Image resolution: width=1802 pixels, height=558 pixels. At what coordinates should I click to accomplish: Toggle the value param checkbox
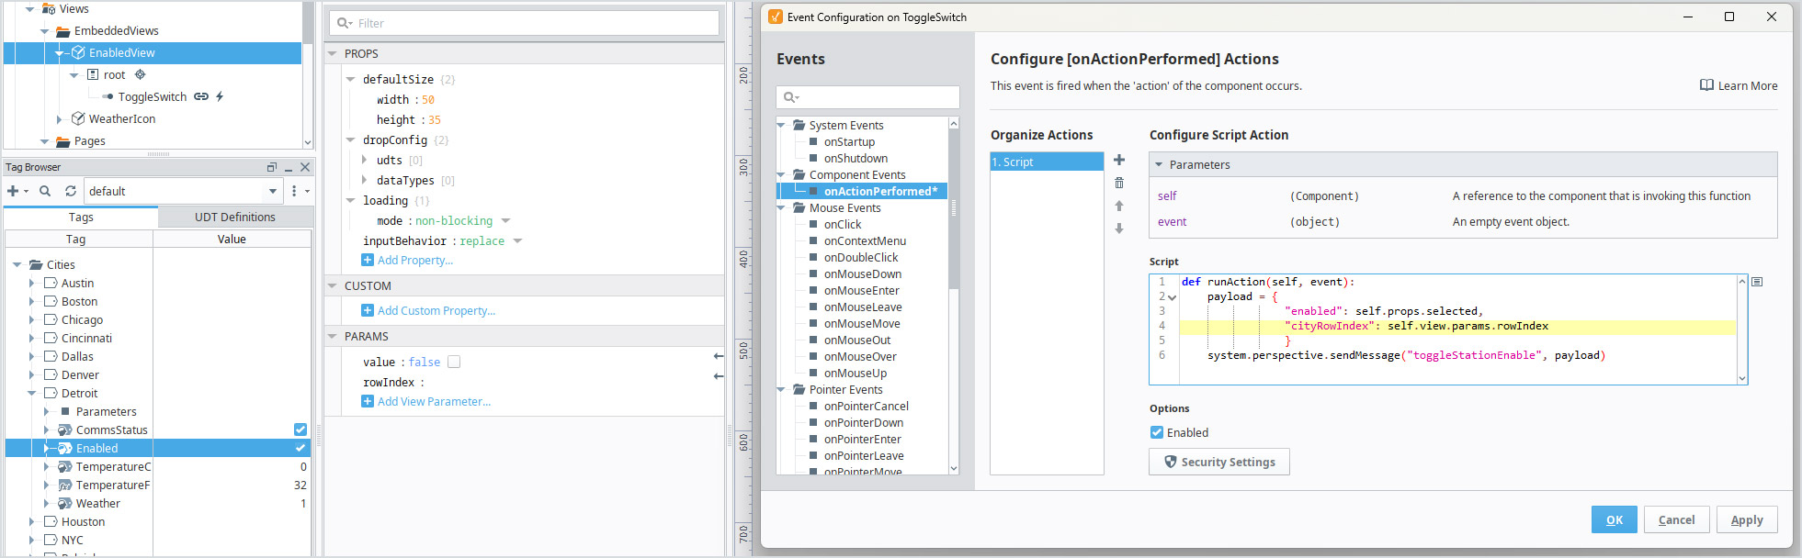[x=454, y=362]
